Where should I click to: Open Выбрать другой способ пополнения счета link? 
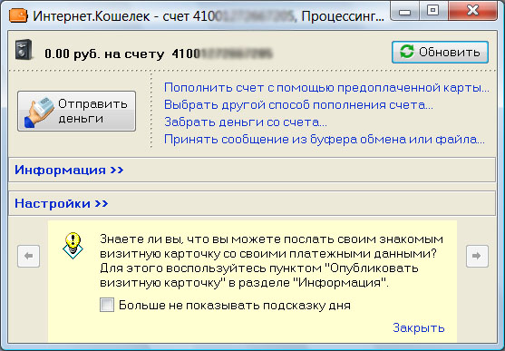[x=298, y=105]
